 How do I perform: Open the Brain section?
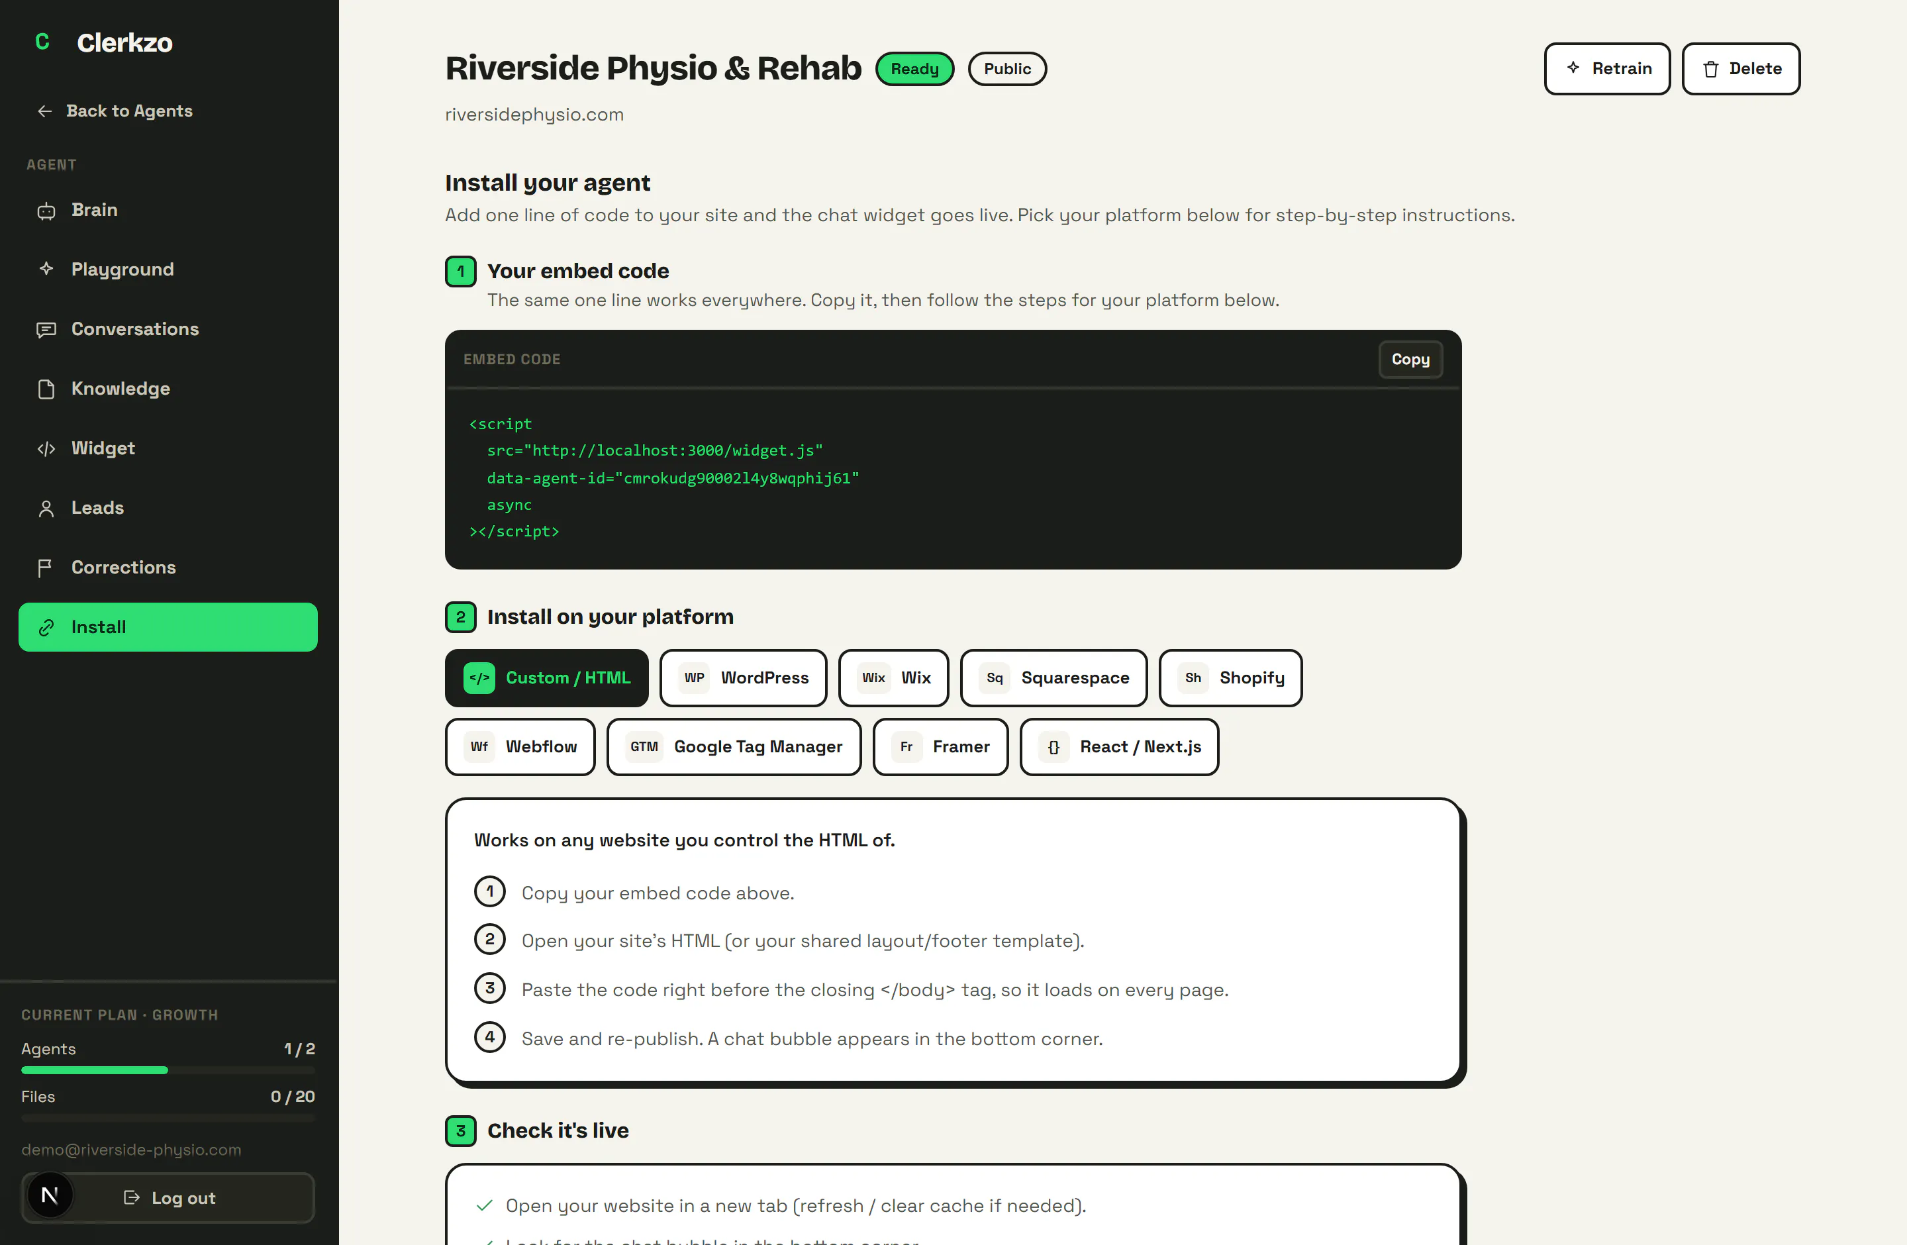tap(168, 210)
